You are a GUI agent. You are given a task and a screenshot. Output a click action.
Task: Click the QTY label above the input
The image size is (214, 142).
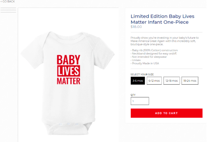[x=133, y=95]
